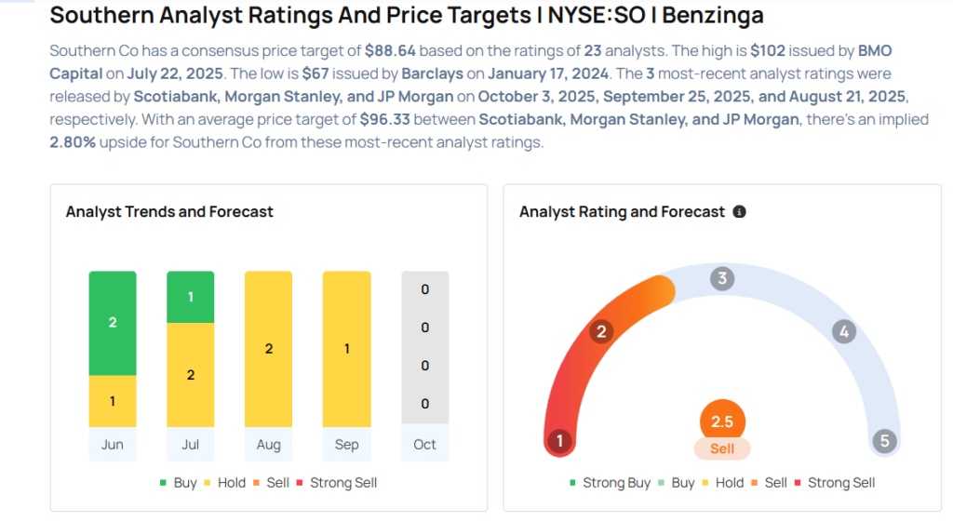Click the Sell rating badge under 2.5

722,448
